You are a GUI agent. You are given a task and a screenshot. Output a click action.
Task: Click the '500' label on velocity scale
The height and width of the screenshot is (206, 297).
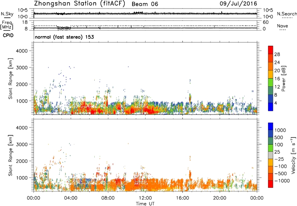[279, 138]
